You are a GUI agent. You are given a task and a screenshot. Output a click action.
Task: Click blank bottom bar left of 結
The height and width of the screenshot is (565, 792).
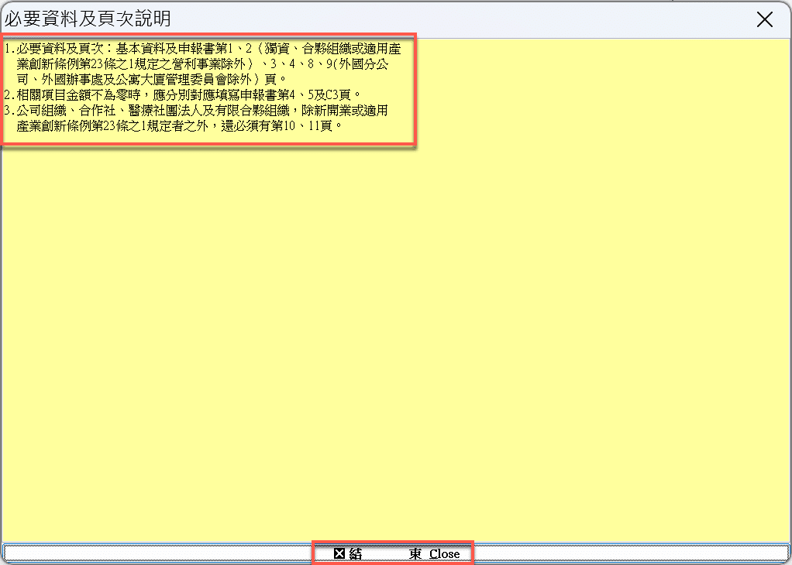(x=157, y=553)
